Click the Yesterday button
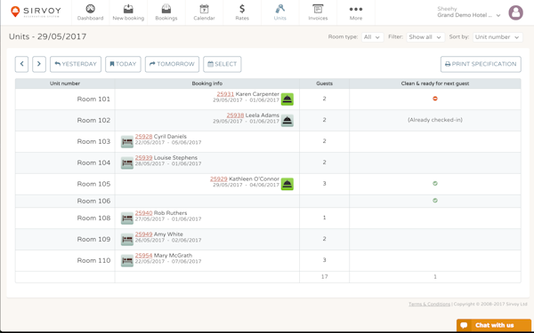Viewport: 534px width, 333px height. click(x=76, y=64)
